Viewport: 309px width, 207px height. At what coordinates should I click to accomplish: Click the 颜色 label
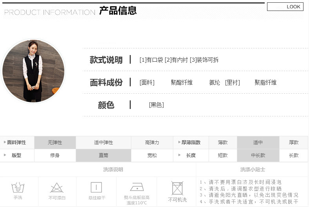pos(106,105)
